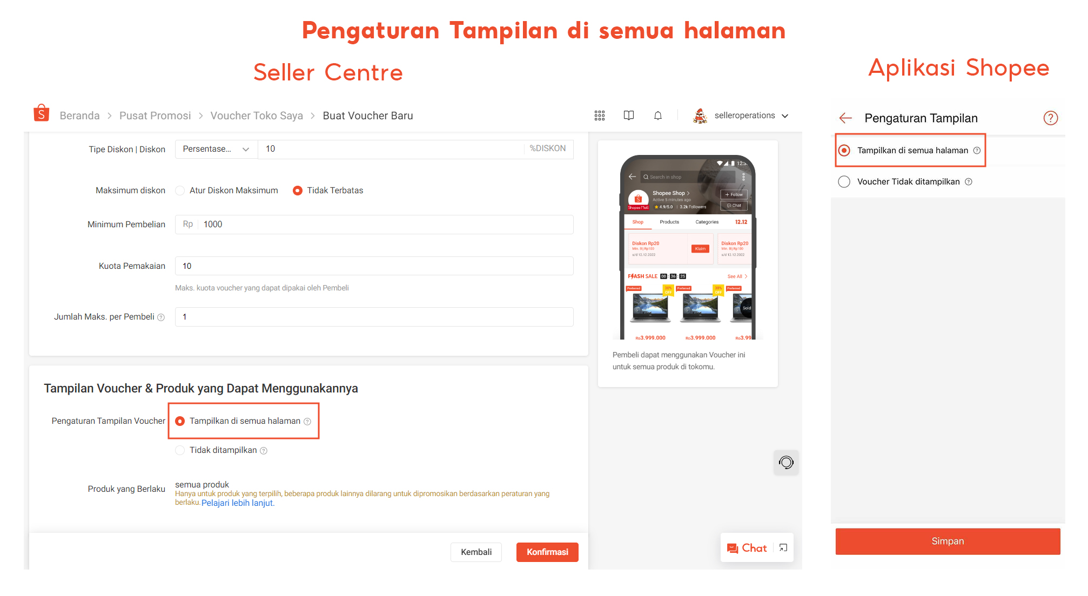Click the notification bell icon
Viewport: 1088px width, 596px height.
coord(657,115)
